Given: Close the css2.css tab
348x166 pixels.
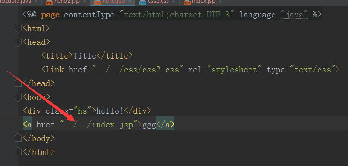Looking at the screenshot, I should click(x=174, y=1).
